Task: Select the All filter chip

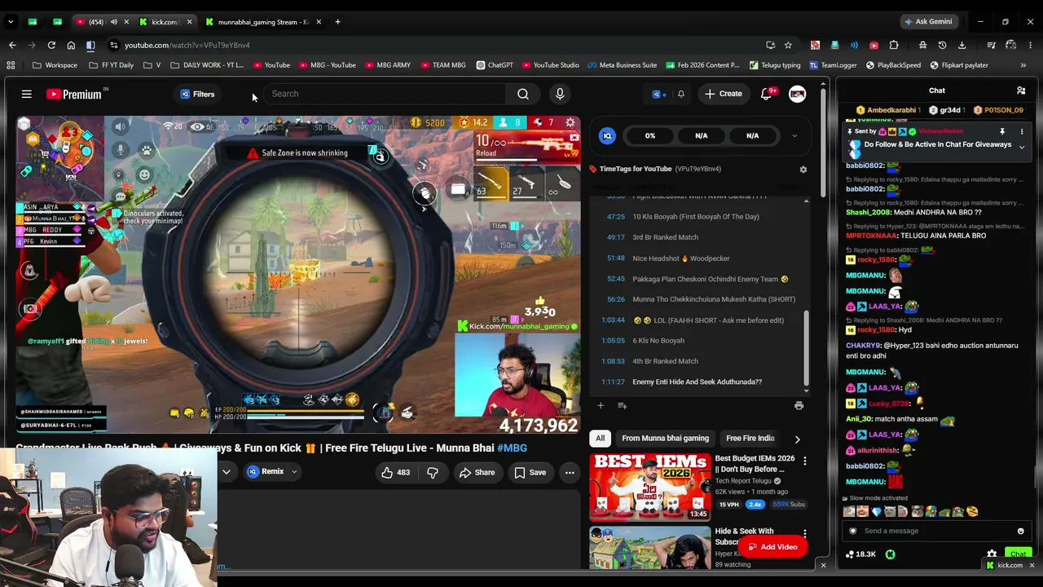Action: 600,439
